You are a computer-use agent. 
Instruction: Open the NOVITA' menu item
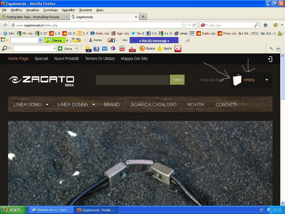[196, 105]
